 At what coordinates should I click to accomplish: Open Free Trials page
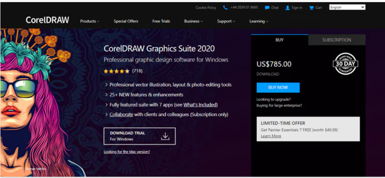(161, 21)
